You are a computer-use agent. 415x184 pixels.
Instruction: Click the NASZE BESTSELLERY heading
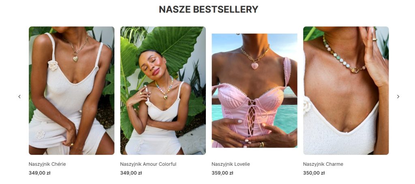208,9
